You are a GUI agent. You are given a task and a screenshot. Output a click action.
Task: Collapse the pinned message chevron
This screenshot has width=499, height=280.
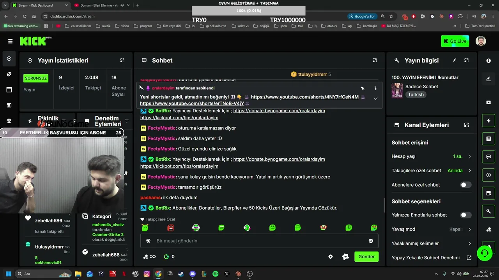click(x=375, y=99)
